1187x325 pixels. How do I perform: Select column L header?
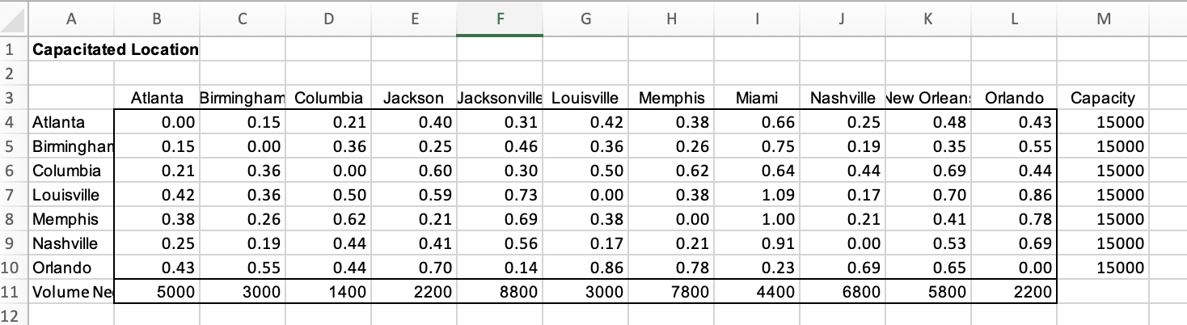[x=1013, y=18]
